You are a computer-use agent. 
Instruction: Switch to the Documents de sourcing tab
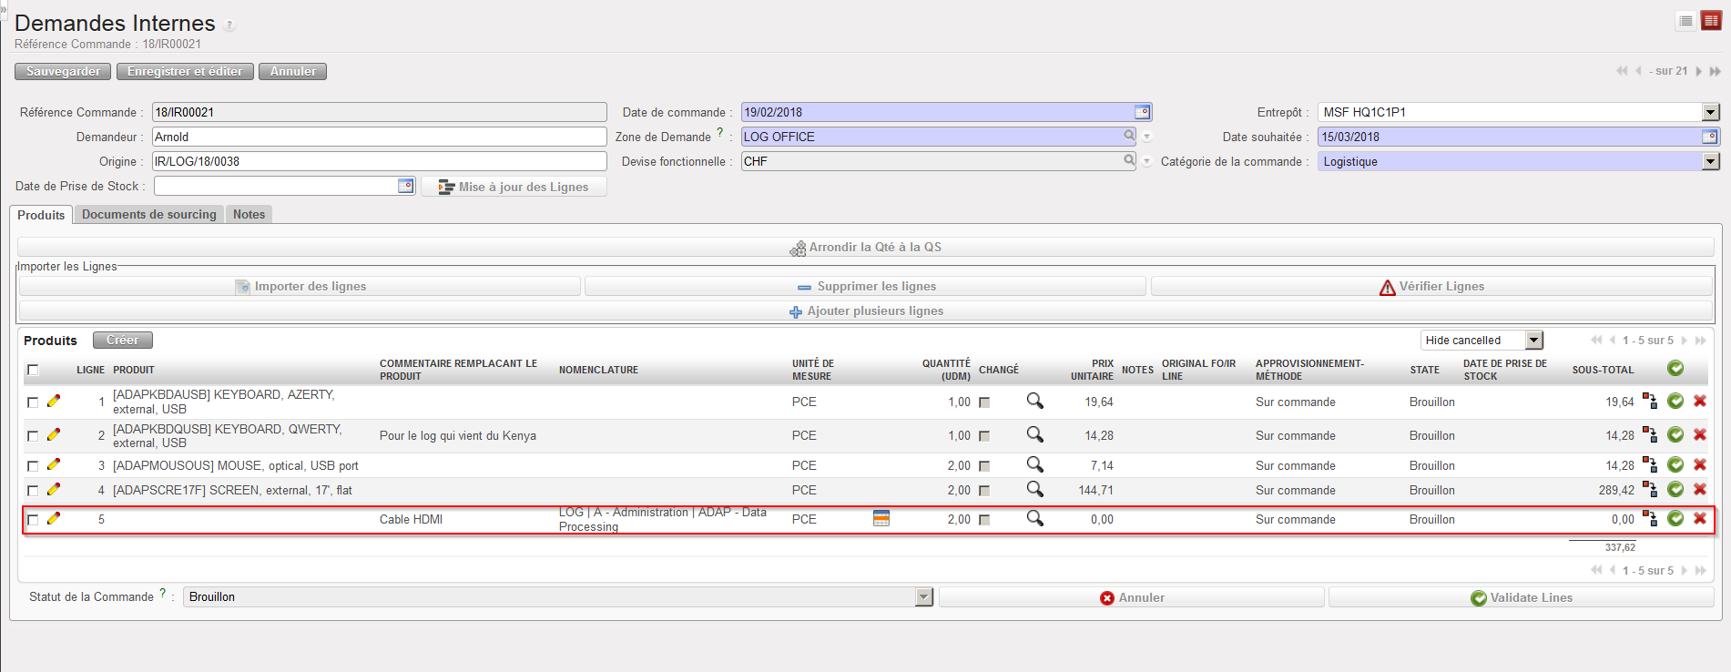149,215
